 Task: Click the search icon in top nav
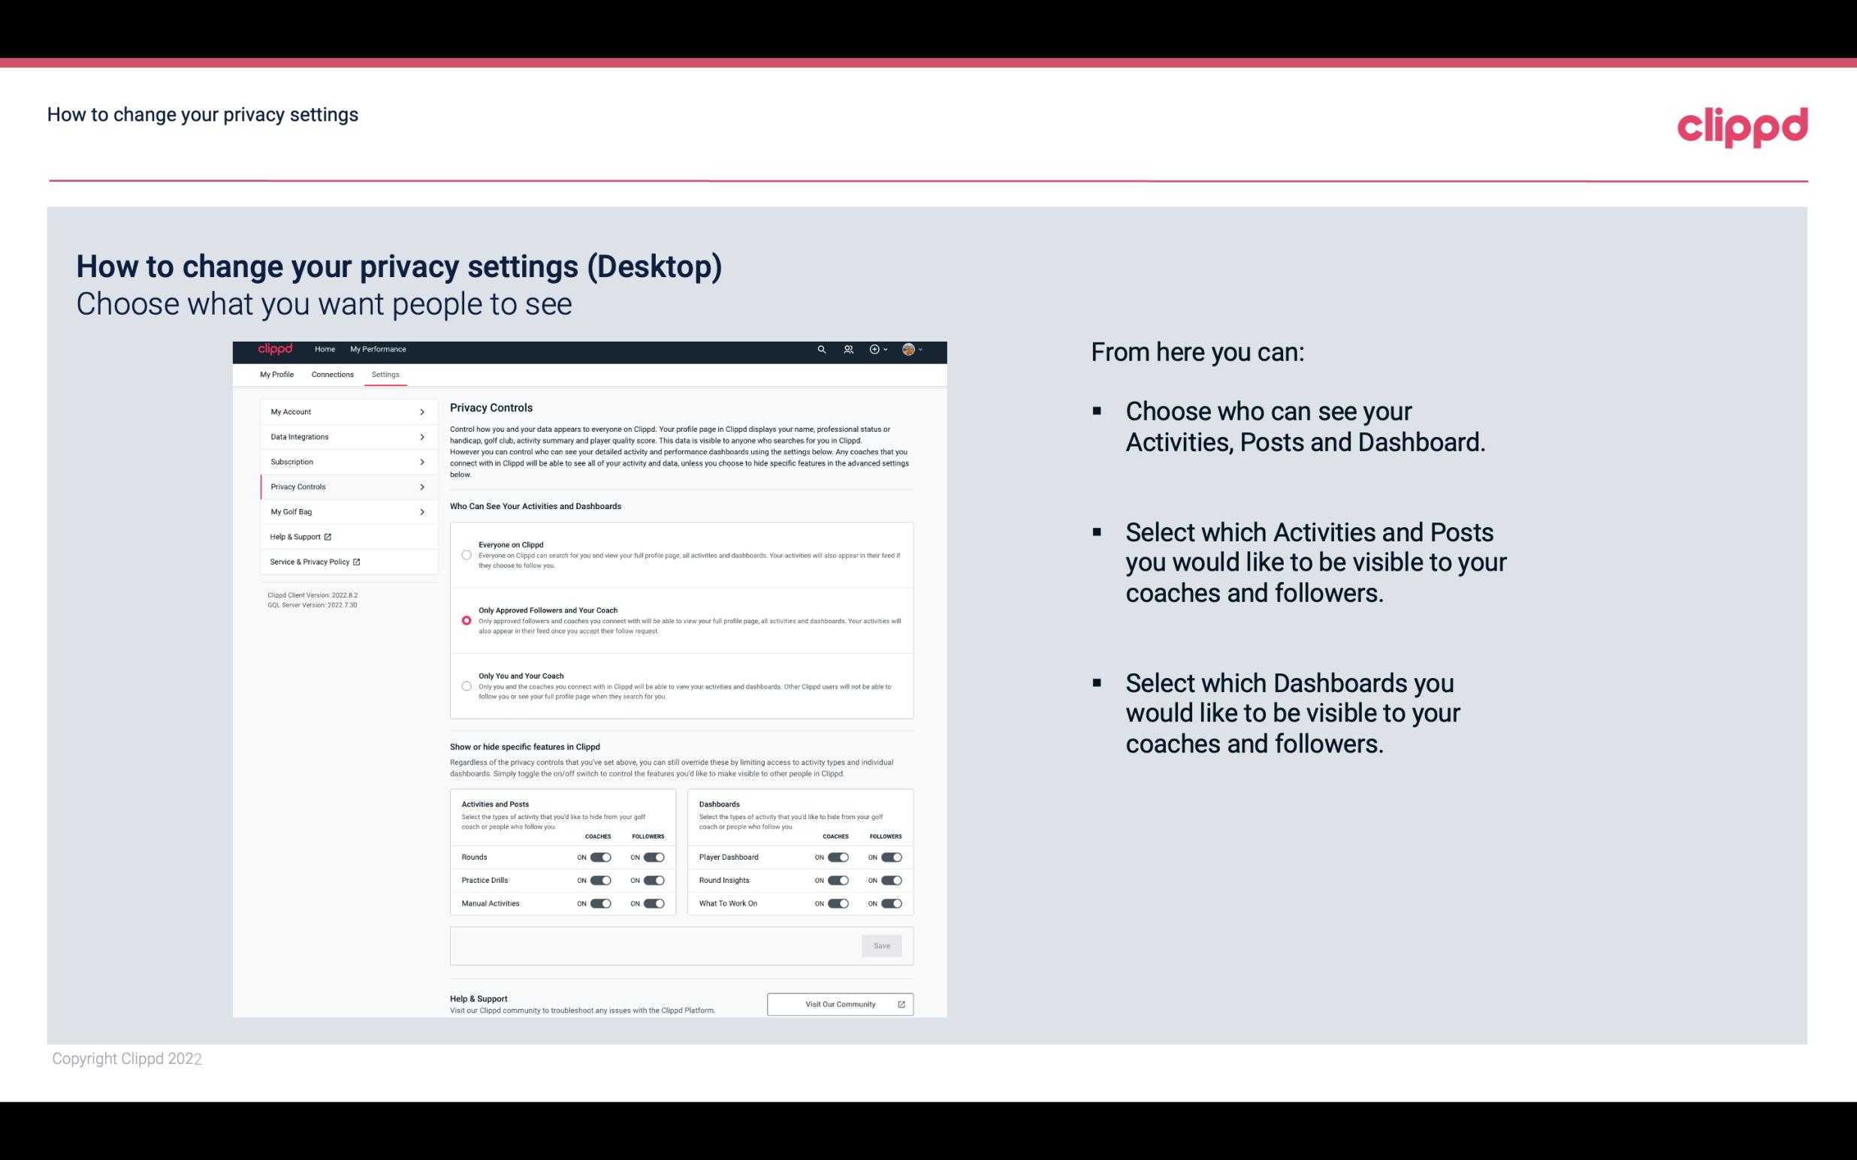pos(821,349)
